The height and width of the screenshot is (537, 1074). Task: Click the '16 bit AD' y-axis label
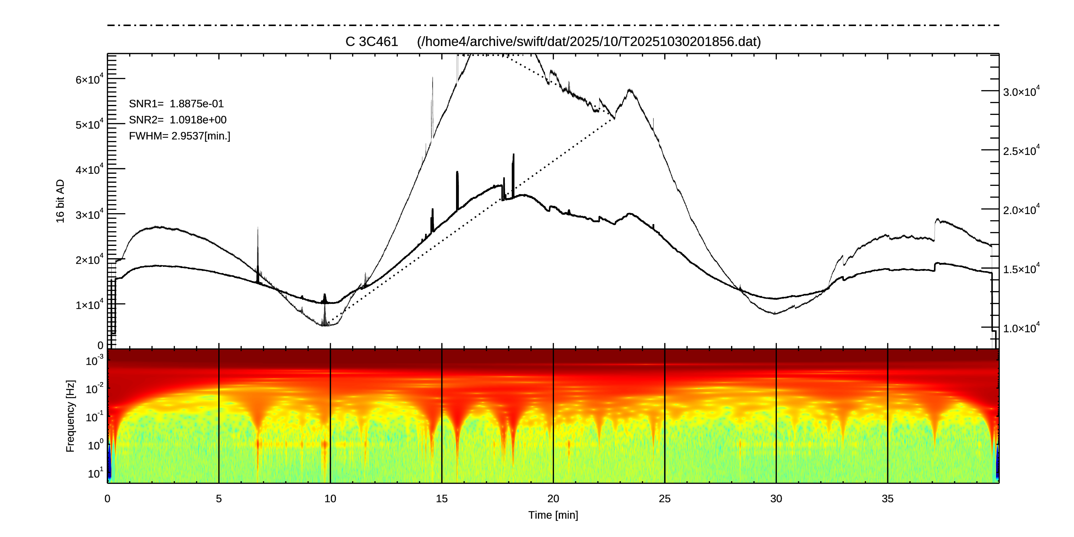click(x=60, y=201)
